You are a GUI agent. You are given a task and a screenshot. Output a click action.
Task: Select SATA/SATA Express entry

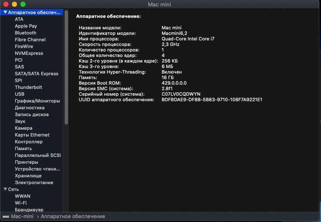pyautogui.click(x=37, y=74)
